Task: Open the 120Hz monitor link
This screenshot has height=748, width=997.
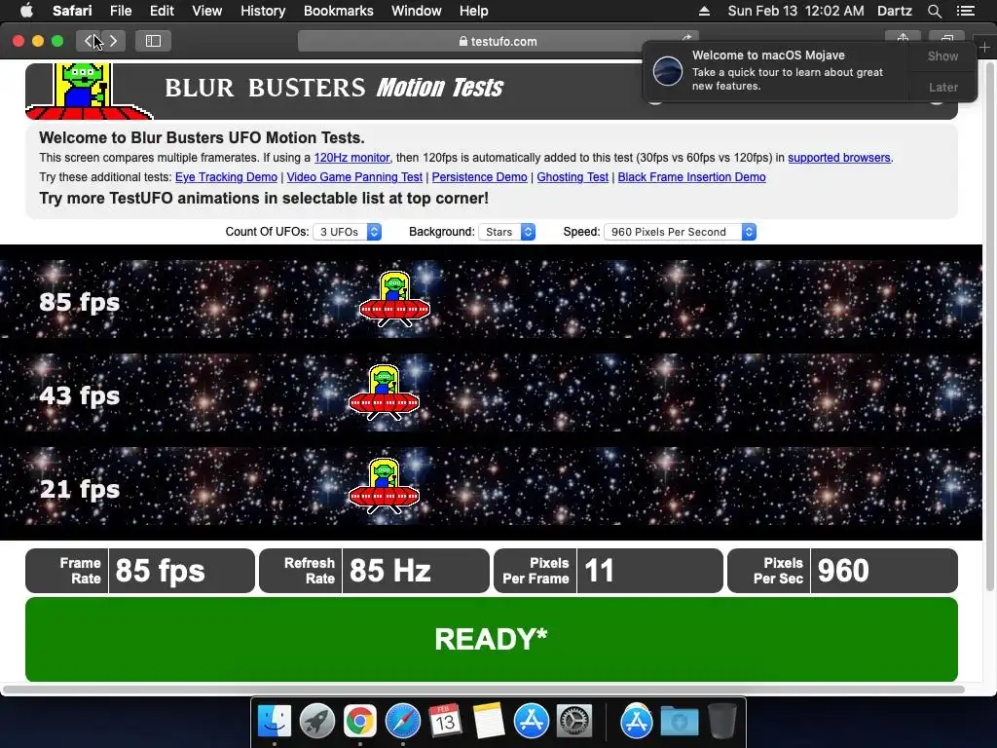Action: click(x=351, y=158)
